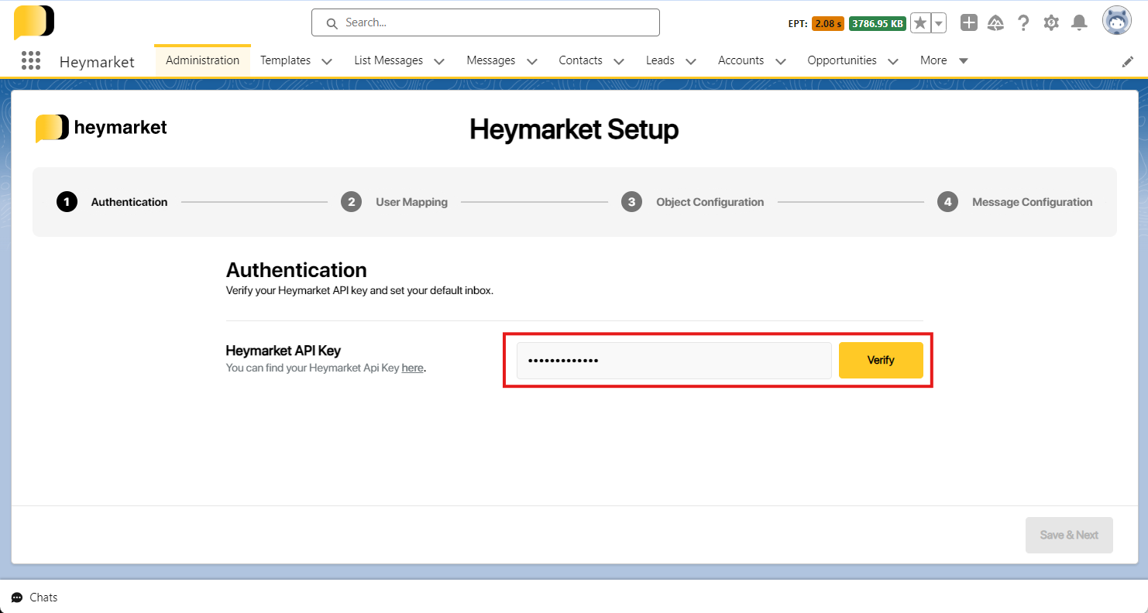Open the Accounts tab
1148x613 pixels.
tap(741, 60)
